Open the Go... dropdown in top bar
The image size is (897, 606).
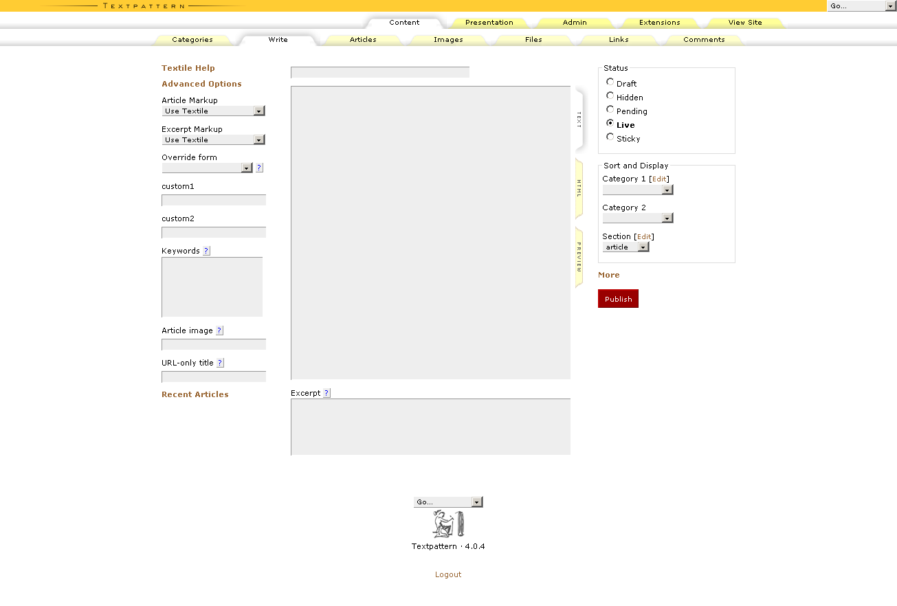click(x=861, y=6)
